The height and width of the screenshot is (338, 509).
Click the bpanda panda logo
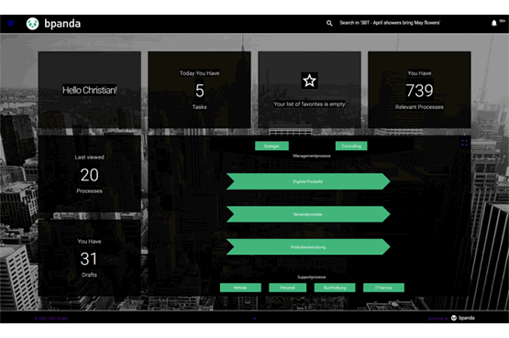[32, 24]
